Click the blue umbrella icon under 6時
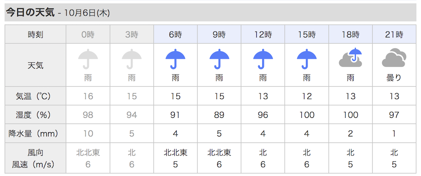This screenshot has height=176, width=421. (x=175, y=59)
